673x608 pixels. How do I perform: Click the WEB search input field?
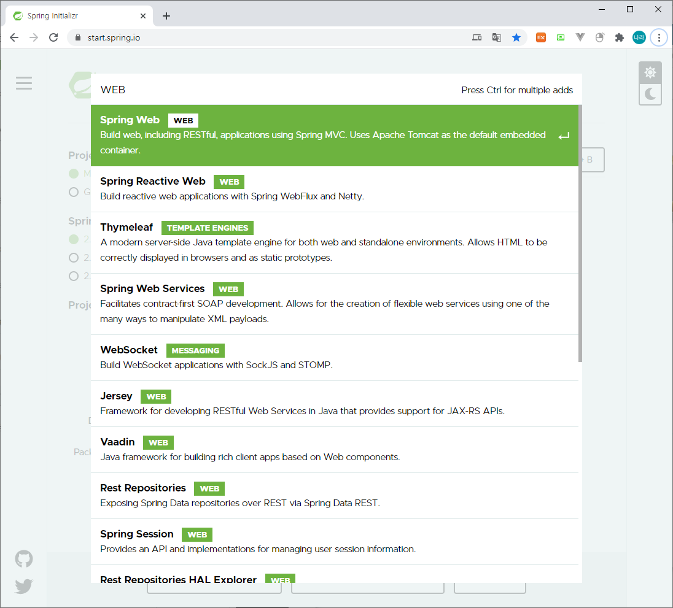point(274,90)
